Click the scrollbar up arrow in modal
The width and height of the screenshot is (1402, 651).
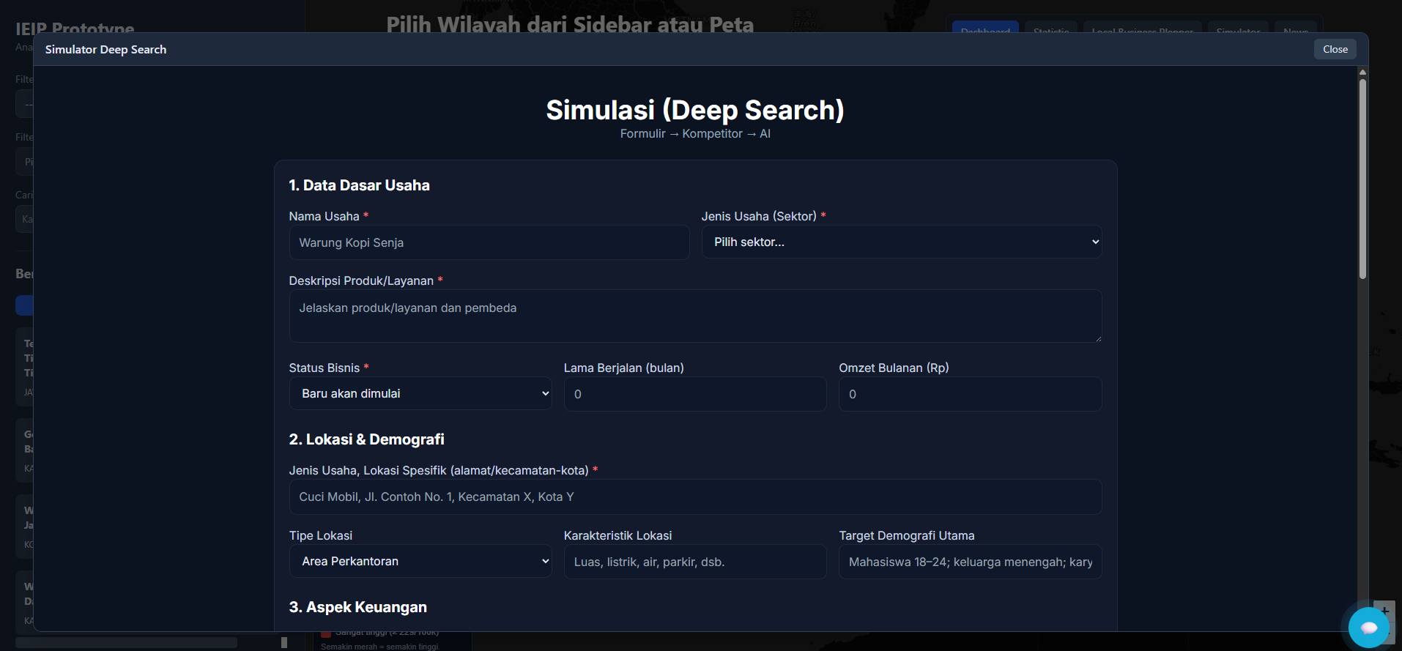1362,72
